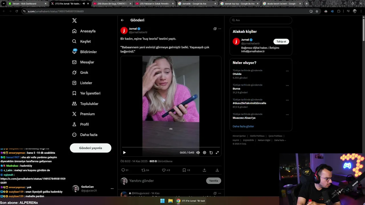Open Yer İşaretleri bookmarks
365x205 pixels.
pos(86,93)
